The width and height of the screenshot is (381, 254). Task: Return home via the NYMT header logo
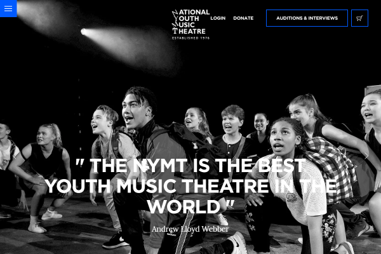(x=190, y=24)
